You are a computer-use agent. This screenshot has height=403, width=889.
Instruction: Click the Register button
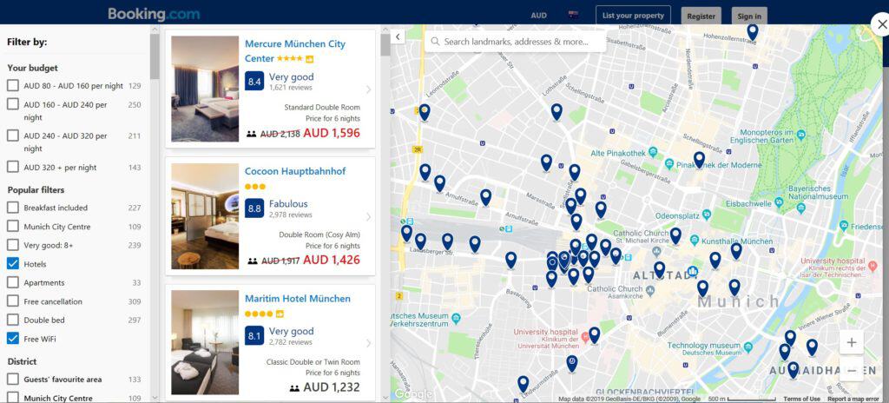pyautogui.click(x=701, y=16)
